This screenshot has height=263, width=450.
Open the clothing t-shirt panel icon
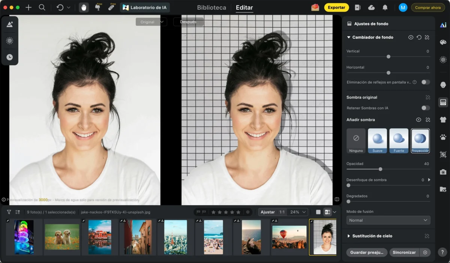(x=443, y=120)
